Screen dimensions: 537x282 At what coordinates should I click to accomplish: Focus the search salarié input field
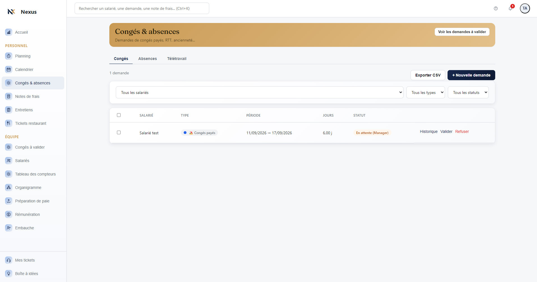pyautogui.click(x=142, y=8)
